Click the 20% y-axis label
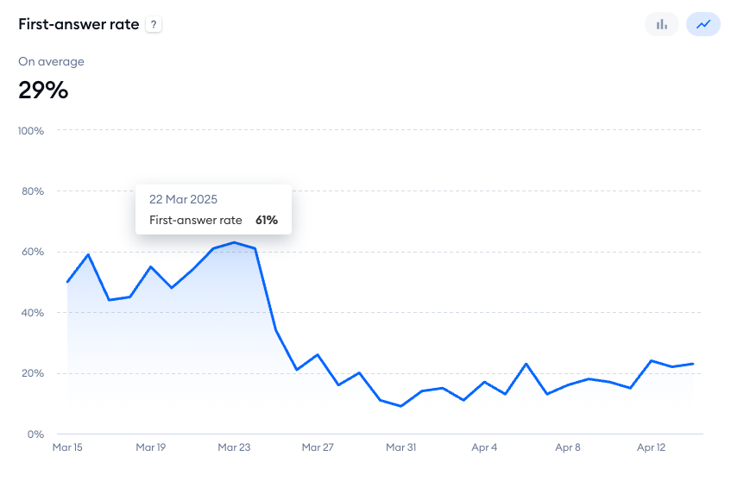This screenshot has height=481, width=731. (x=32, y=373)
